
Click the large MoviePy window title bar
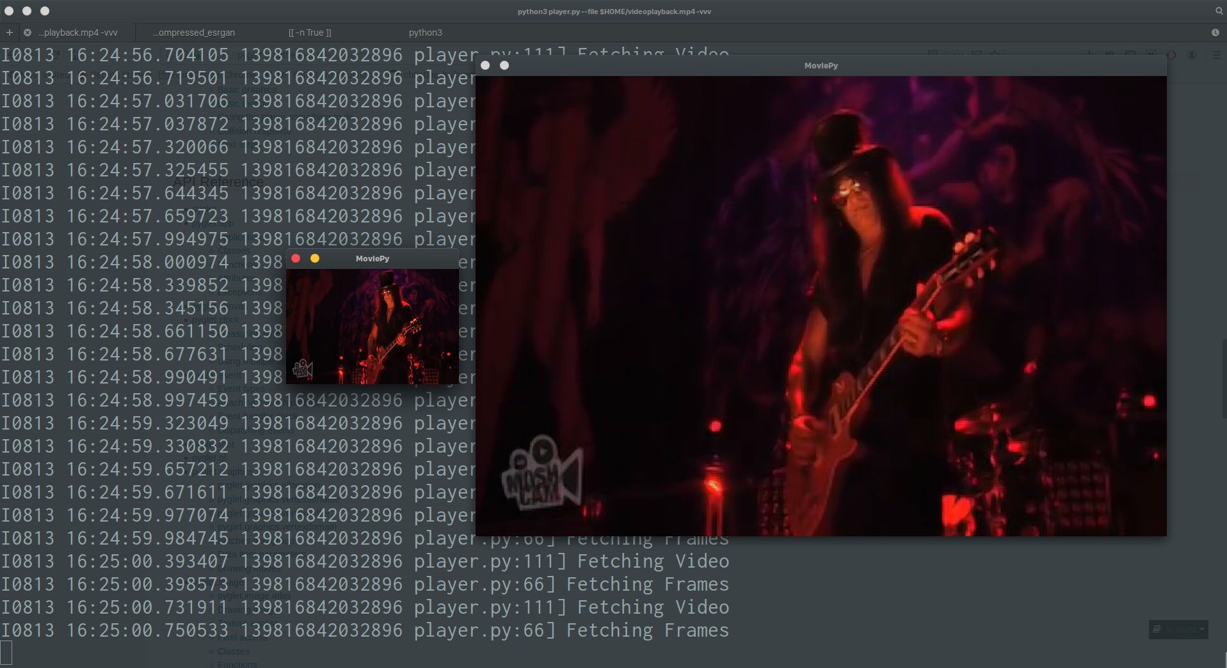point(821,65)
